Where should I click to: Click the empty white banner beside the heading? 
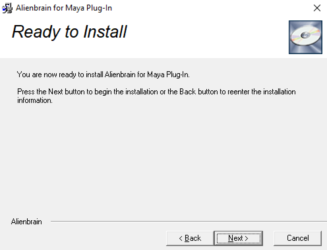pos(206,36)
